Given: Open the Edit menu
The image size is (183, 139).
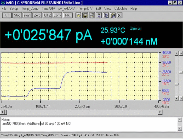Looking at the screenshot, I should coord(98,9).
